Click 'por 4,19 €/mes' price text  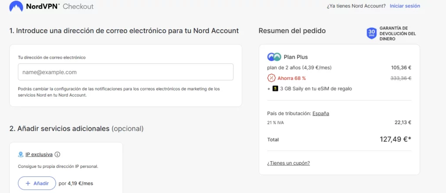coord(76,183)
